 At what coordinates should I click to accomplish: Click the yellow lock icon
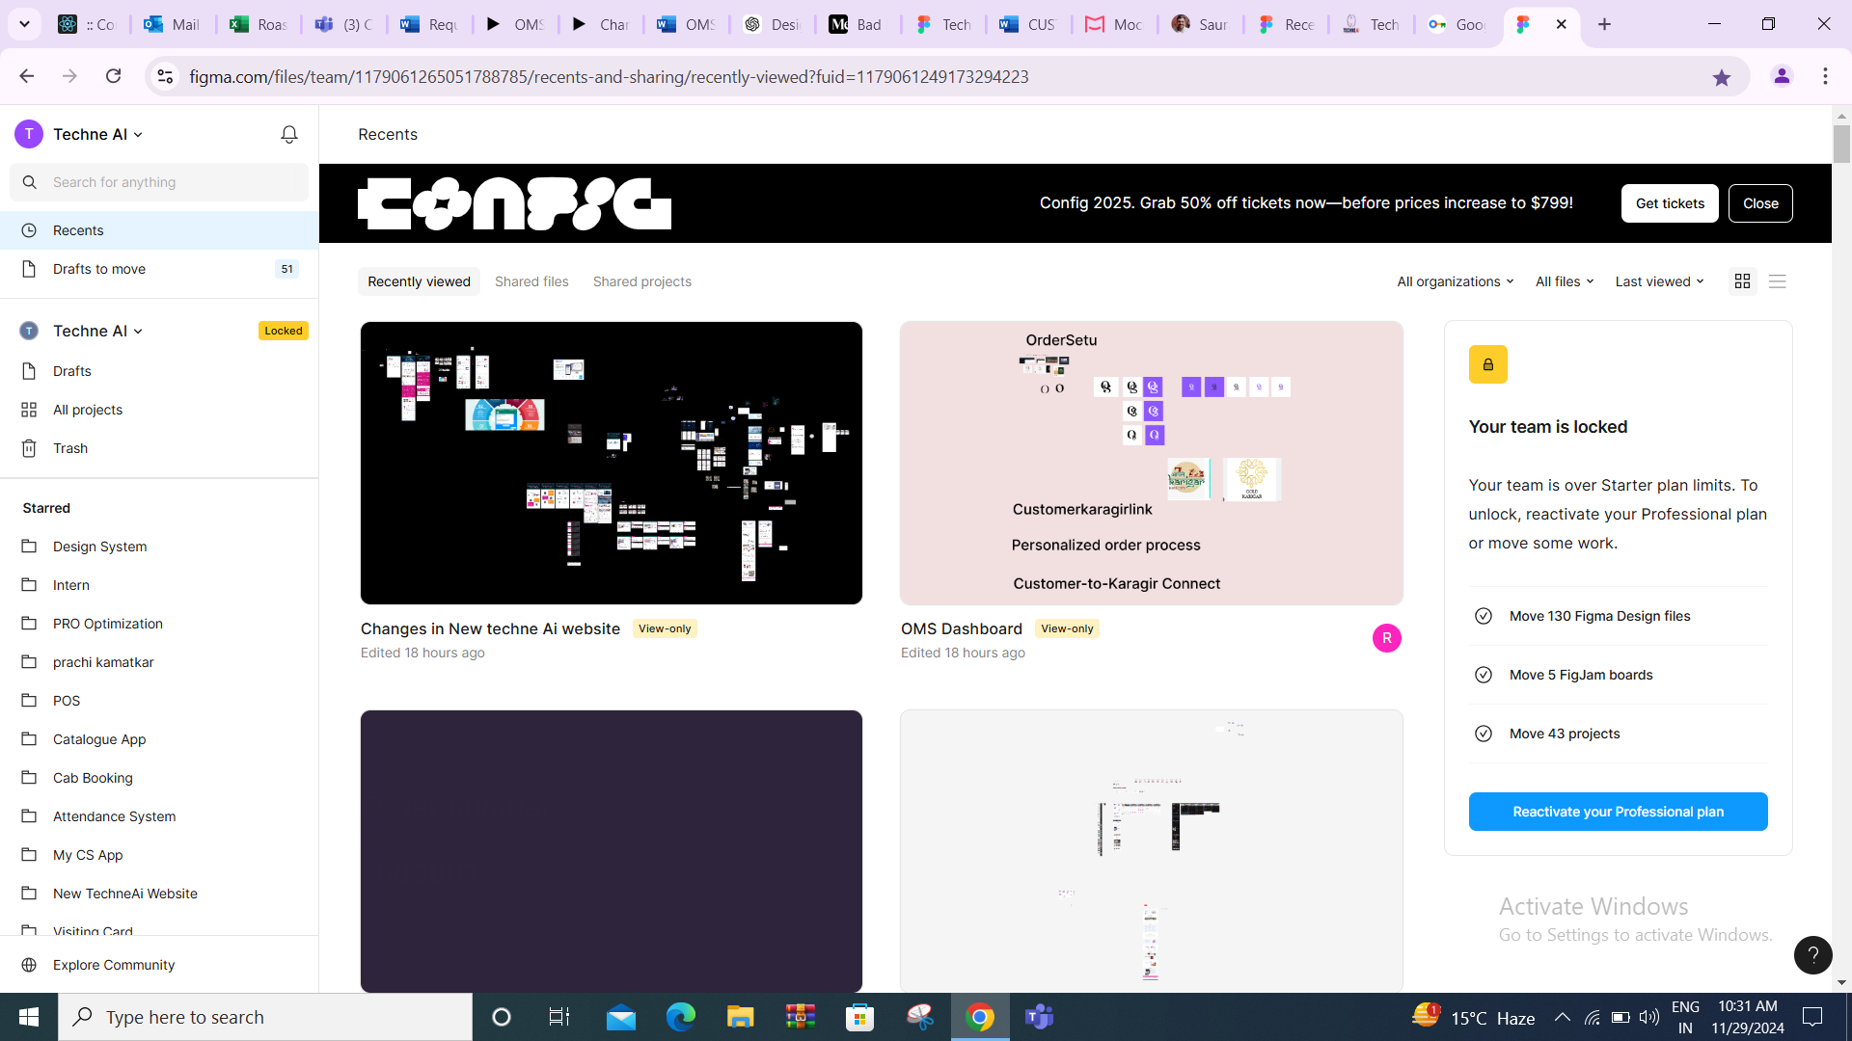(x=1487, y=364)
